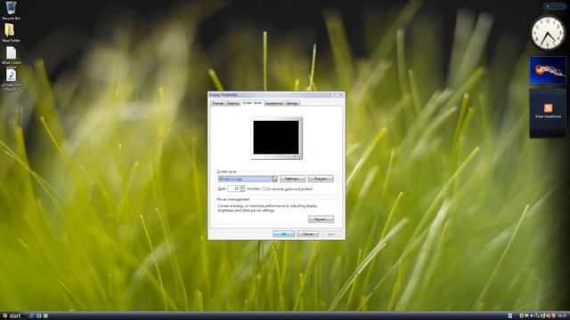Click the third quick launch icon

pos(45,316)
